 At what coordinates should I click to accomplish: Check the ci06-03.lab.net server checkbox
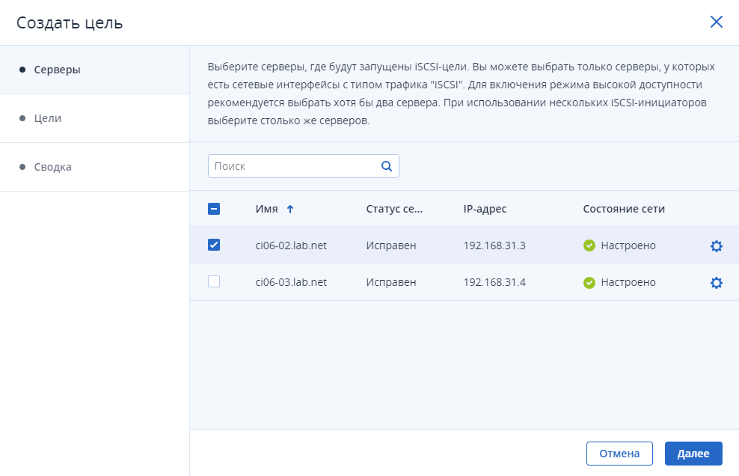(213, 281)
